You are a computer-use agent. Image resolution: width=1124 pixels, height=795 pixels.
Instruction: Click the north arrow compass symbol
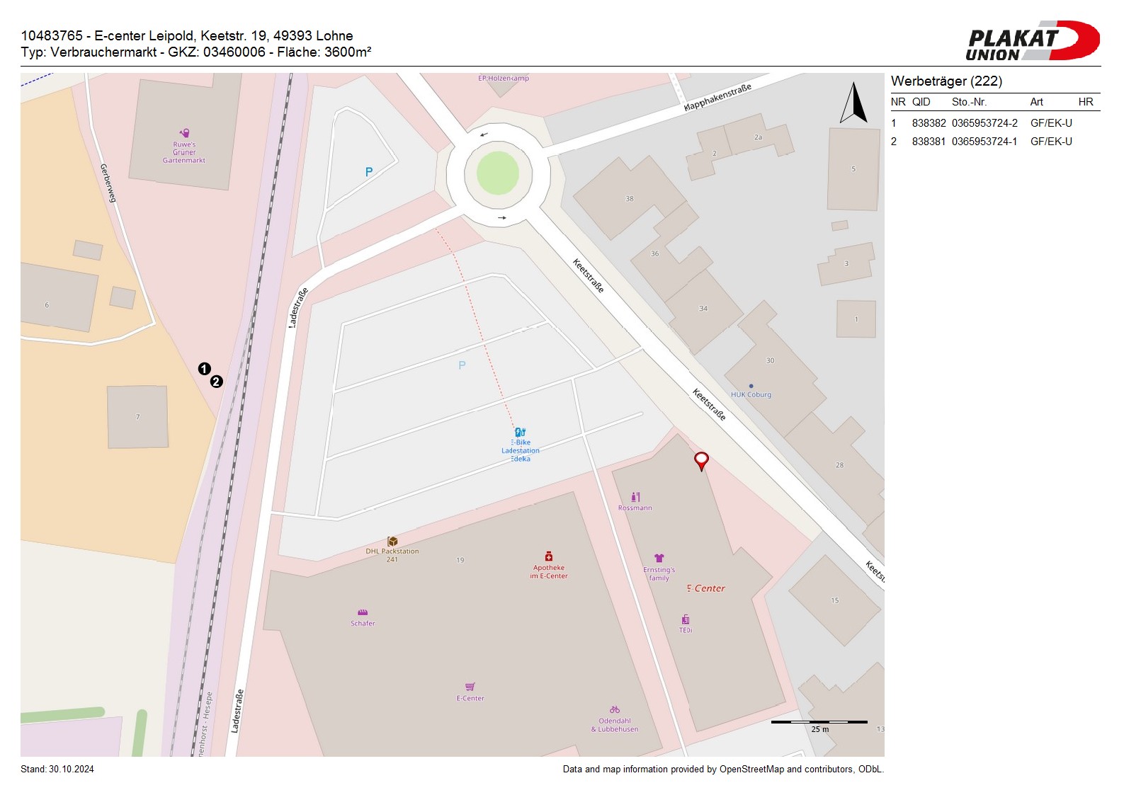[x=853, y=103]
